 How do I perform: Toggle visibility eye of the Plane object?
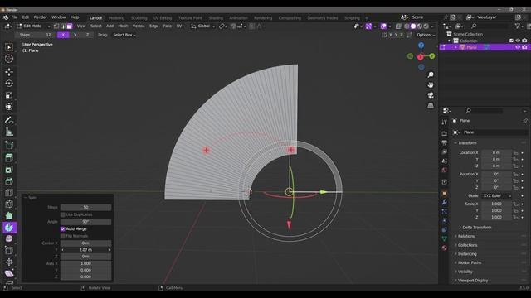[518, 47]
